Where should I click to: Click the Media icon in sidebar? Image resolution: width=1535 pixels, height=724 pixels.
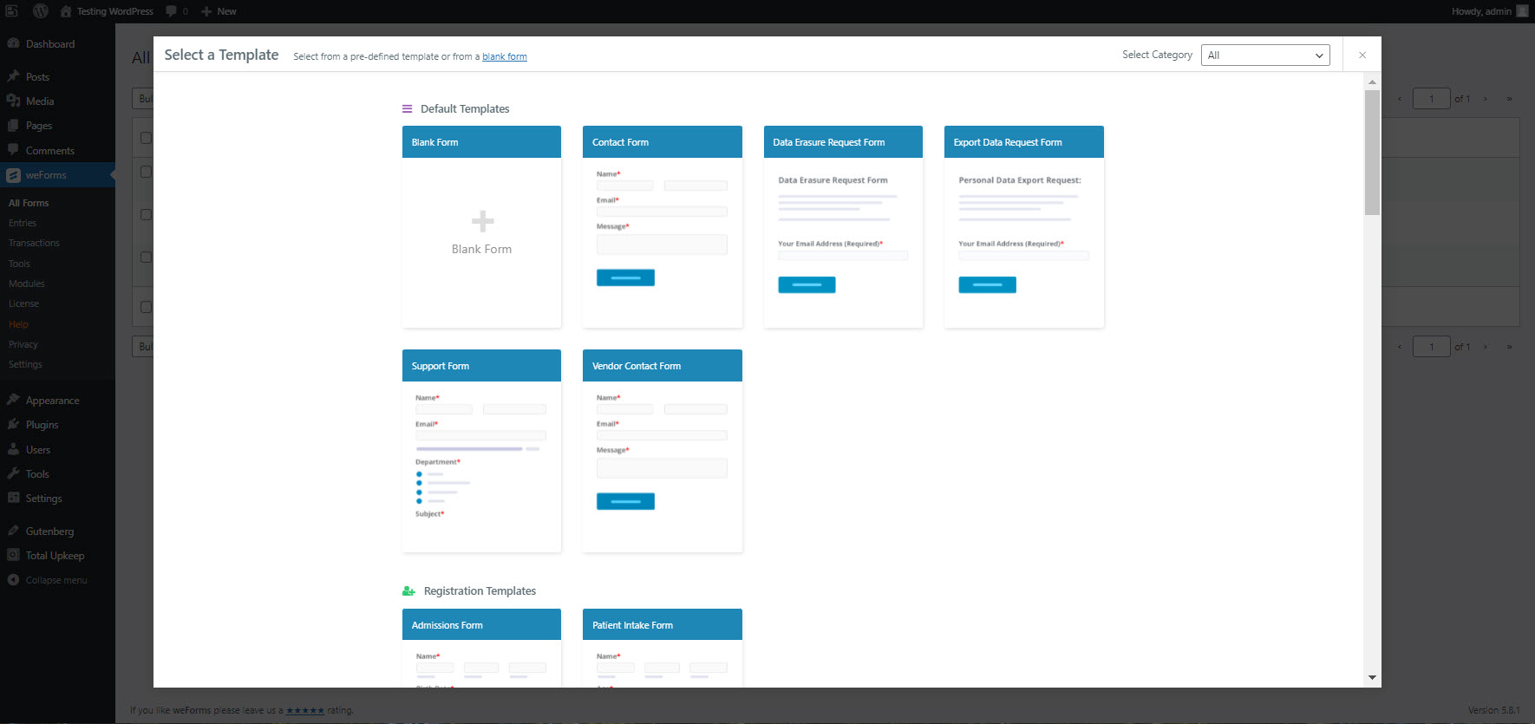click(x=14, y=101)
